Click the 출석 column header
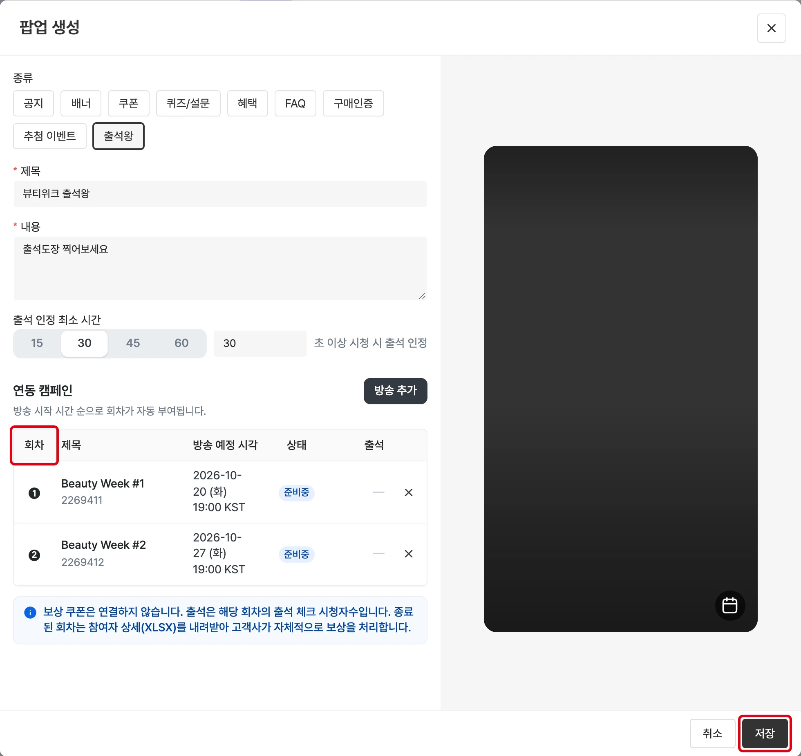The height and width of the screenshot is (756, 801). (374, 445)
